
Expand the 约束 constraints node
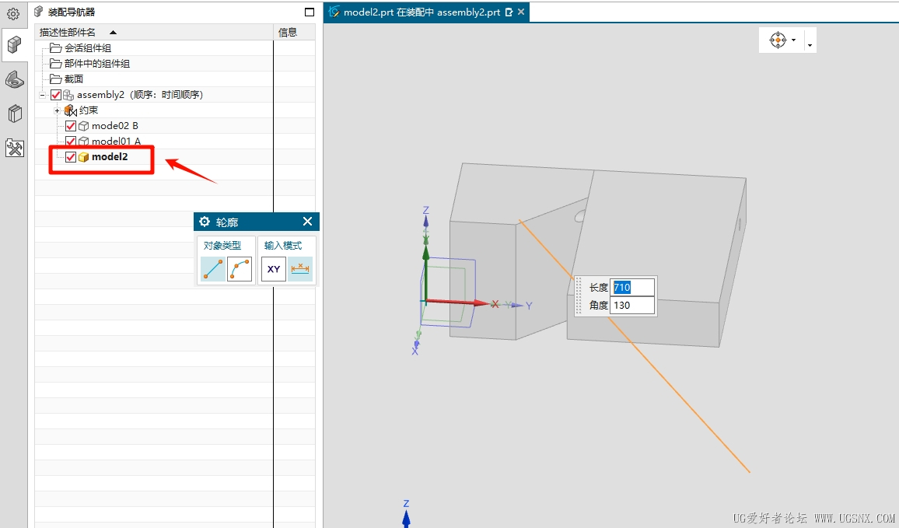pyautogui.click(x=58, y=110)
